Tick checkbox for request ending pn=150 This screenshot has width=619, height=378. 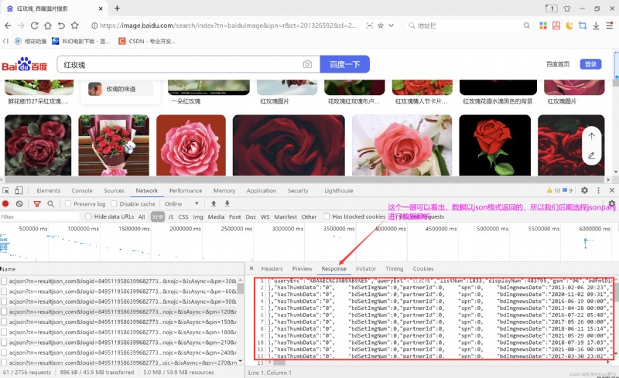click(4, 322)
